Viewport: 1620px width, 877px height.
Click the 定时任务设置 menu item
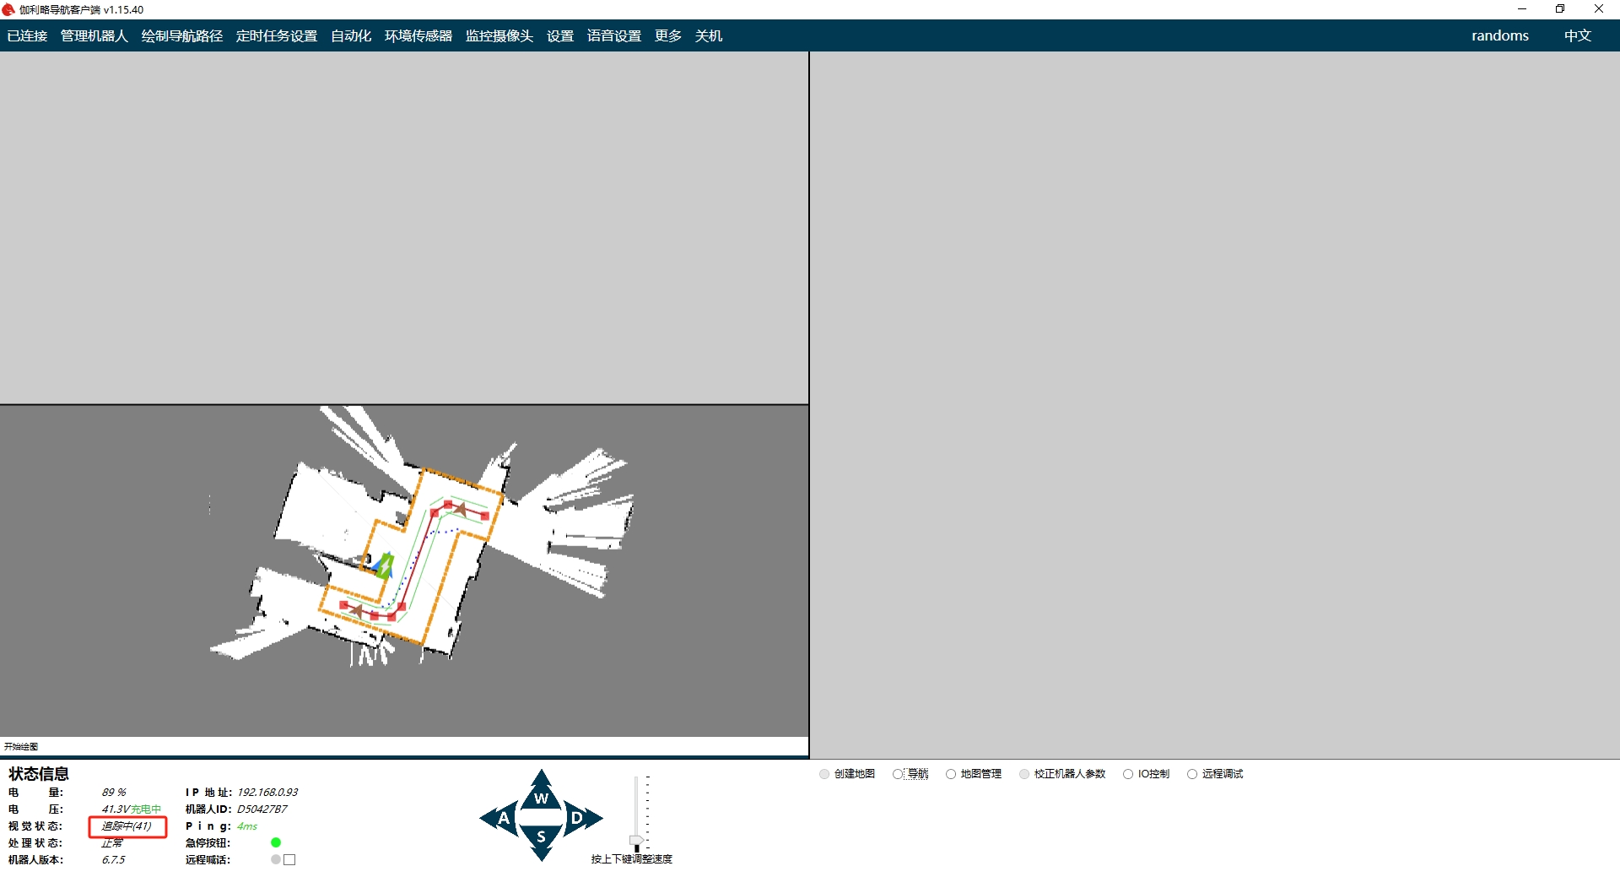pos(276,35)
